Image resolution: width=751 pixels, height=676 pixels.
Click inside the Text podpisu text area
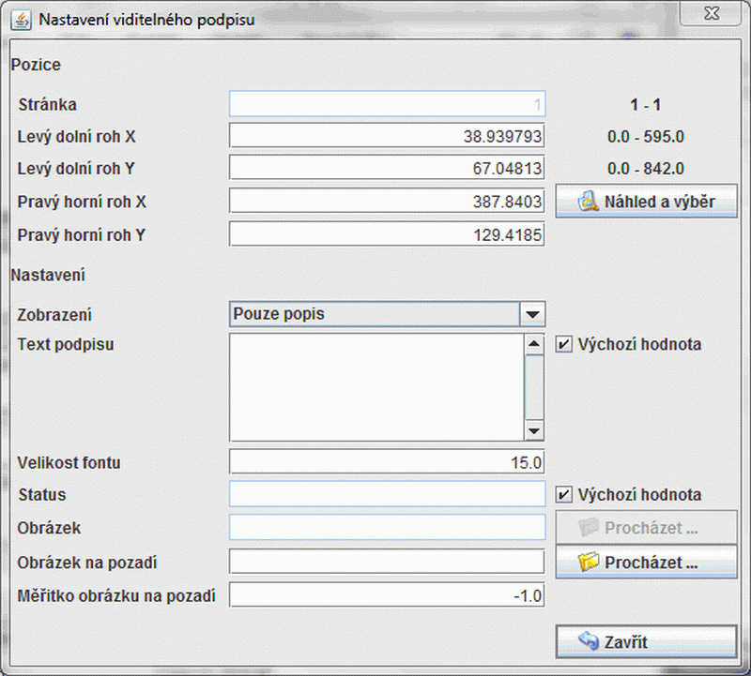point(377,387)
